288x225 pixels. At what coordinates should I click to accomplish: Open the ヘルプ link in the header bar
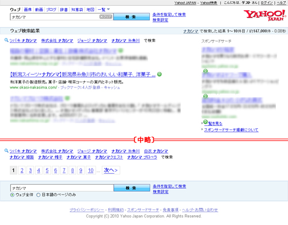(x=281, y=3)
